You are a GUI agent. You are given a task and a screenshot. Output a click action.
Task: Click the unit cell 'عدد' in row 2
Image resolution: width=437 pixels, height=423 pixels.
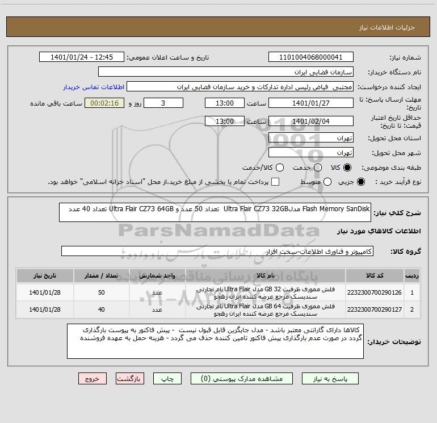pyautogui.click(x=157, y=309)
